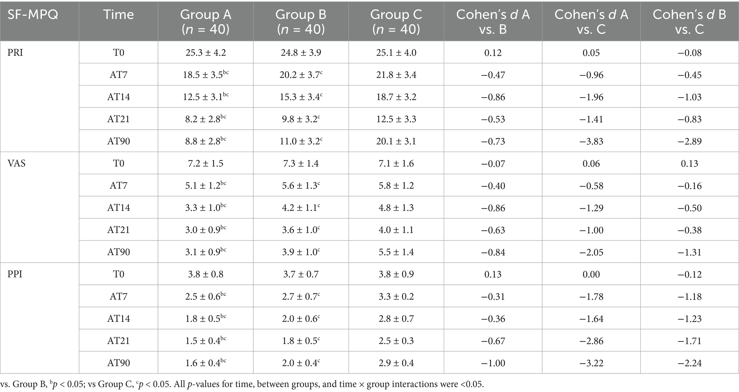Viewport: 739px width, 392px height.
Task: Click the cell showing −1.96
Action: coord(591,97)
